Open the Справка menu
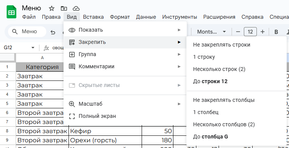This screenshot has width=289, height=148. click(252, 17)
